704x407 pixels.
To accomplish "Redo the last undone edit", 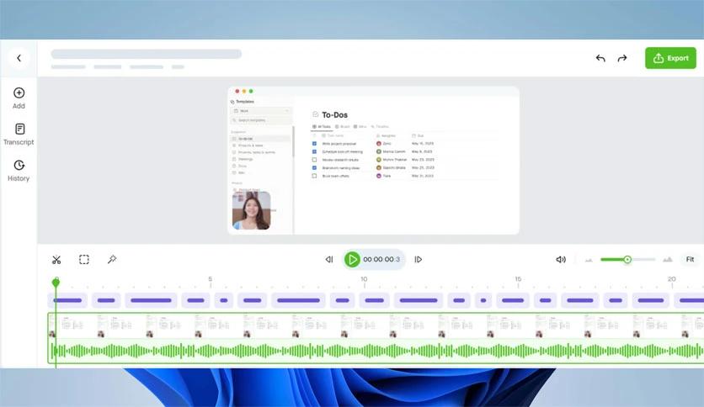I will (622, 58).
